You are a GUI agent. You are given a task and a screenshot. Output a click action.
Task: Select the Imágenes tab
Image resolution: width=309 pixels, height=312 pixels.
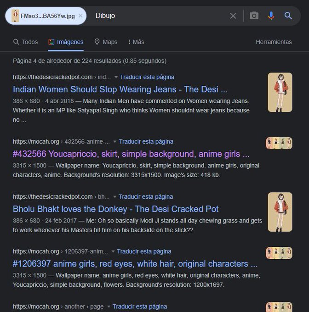(66, 42)
